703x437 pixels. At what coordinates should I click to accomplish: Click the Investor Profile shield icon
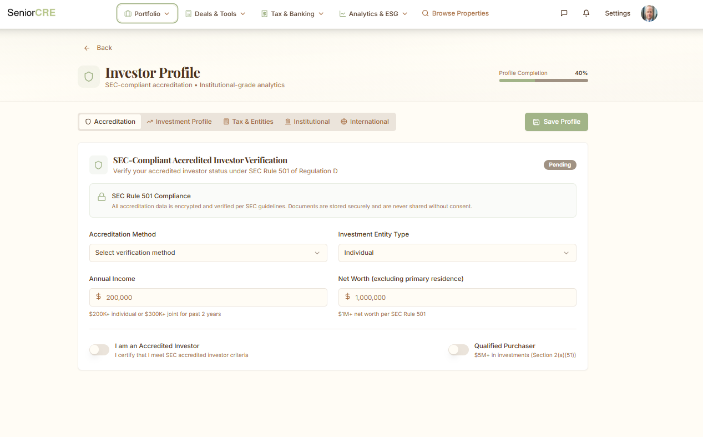(x=89, y=77)
